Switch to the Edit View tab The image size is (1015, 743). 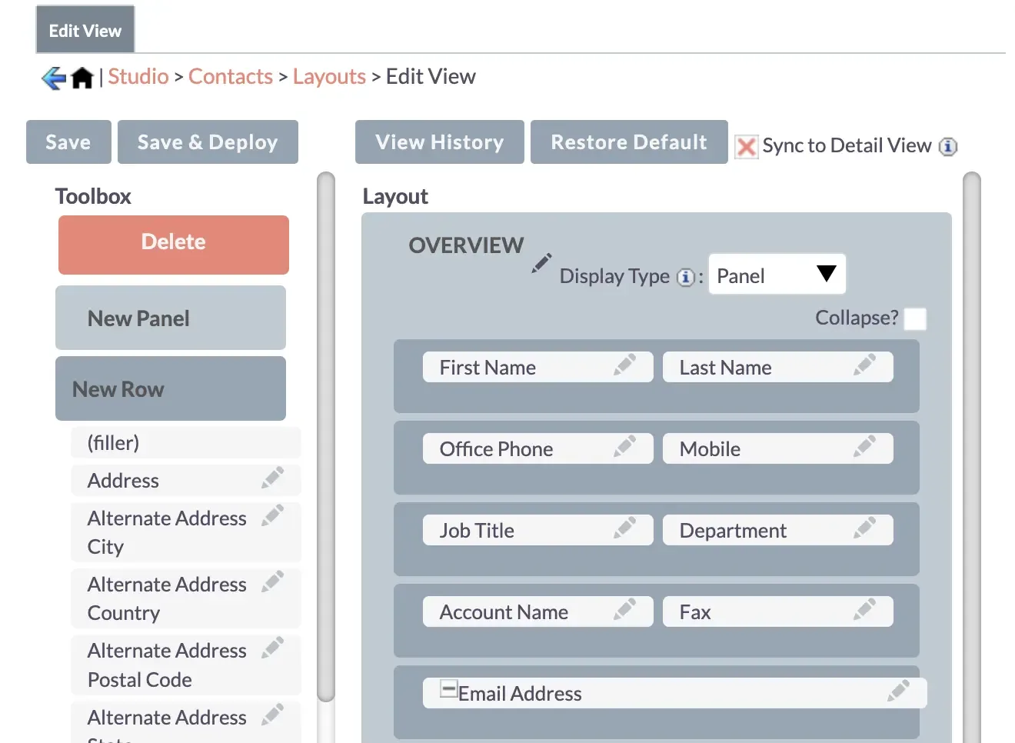[x=85, y=30]
